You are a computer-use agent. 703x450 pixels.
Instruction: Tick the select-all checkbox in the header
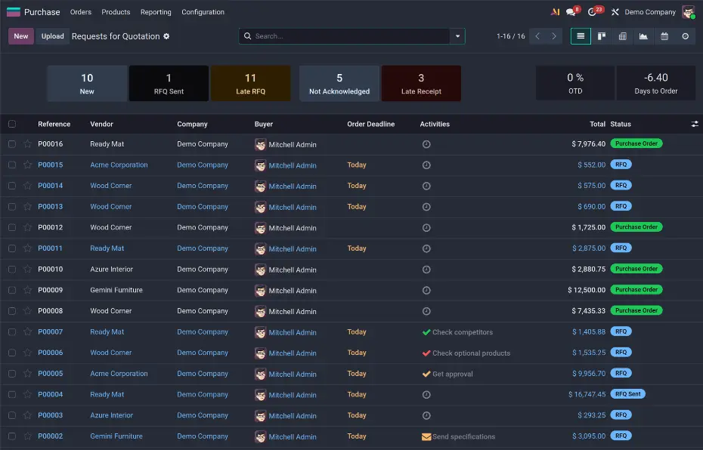pyautogui.click(x=12, y=124)
